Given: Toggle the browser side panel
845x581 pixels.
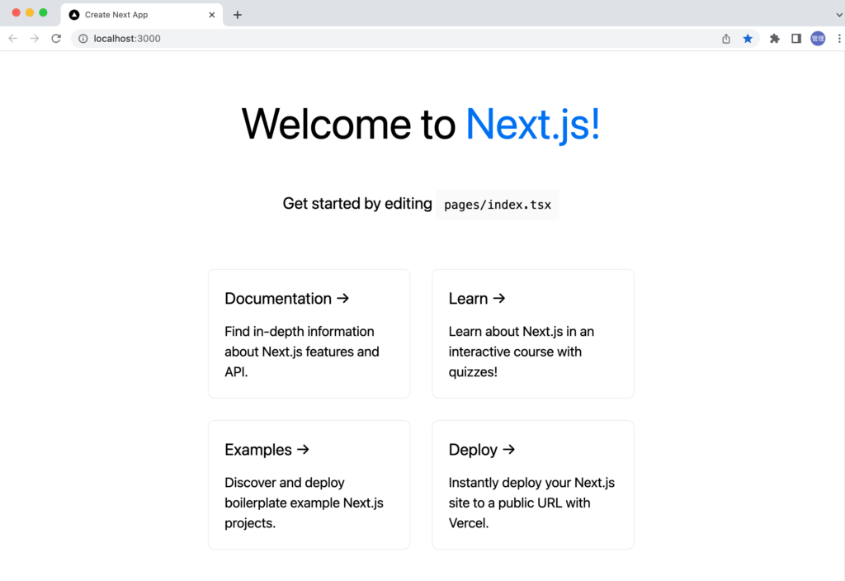Looking at the screenshot, I should (796, 38).
